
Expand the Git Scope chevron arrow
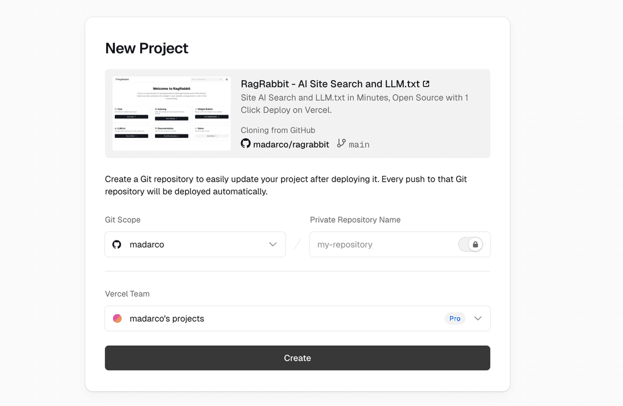(273, 245)
